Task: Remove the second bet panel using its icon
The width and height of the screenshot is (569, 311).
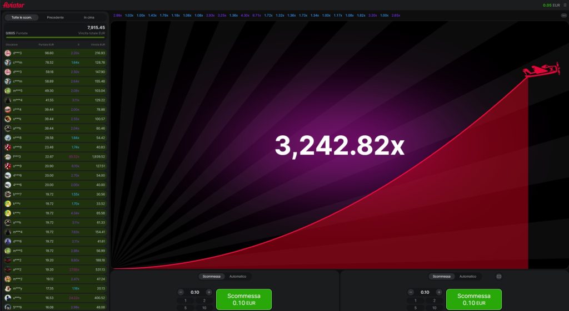Action: coord(498,276)
